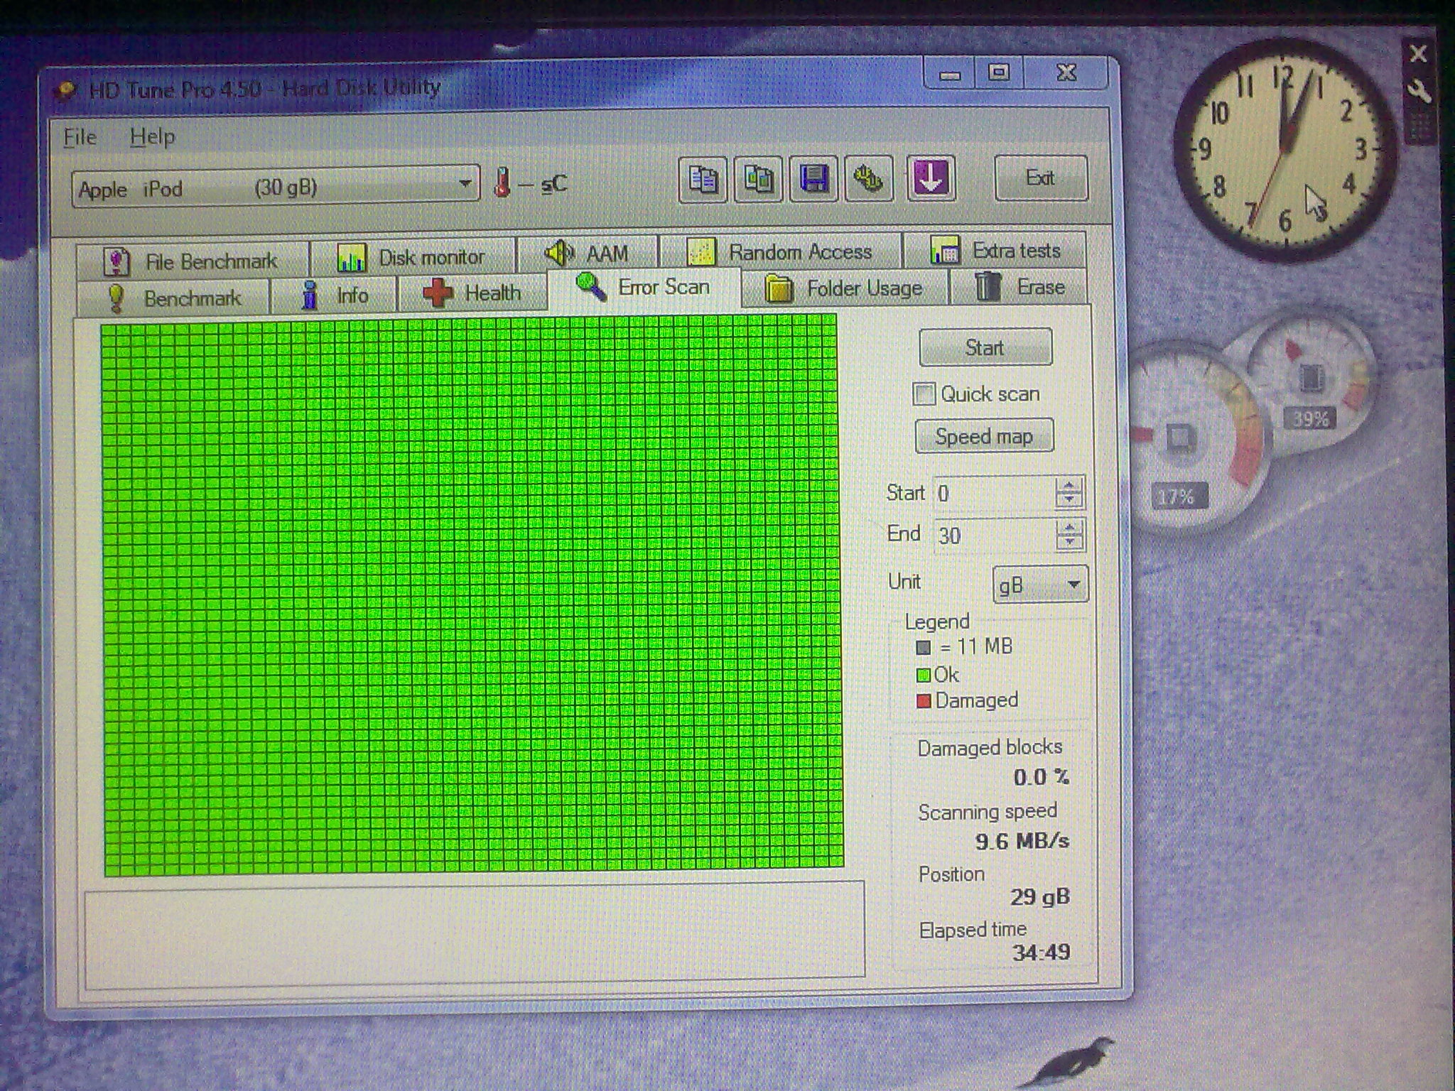Viewport: 1455px width, 1091px height.
Task: Increase the Start value with spinner up arrow
Action: [1069, 486]
